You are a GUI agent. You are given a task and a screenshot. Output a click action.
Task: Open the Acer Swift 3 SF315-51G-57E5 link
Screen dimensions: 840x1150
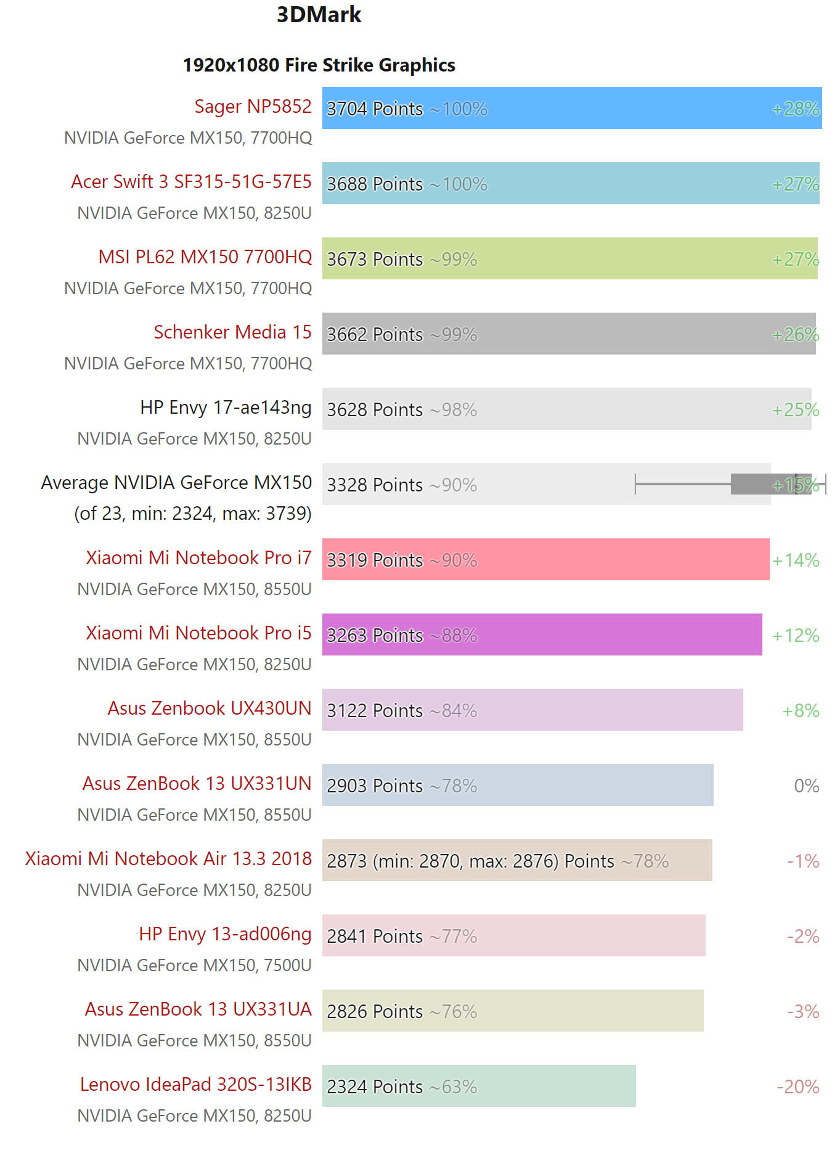pos(191,182)
